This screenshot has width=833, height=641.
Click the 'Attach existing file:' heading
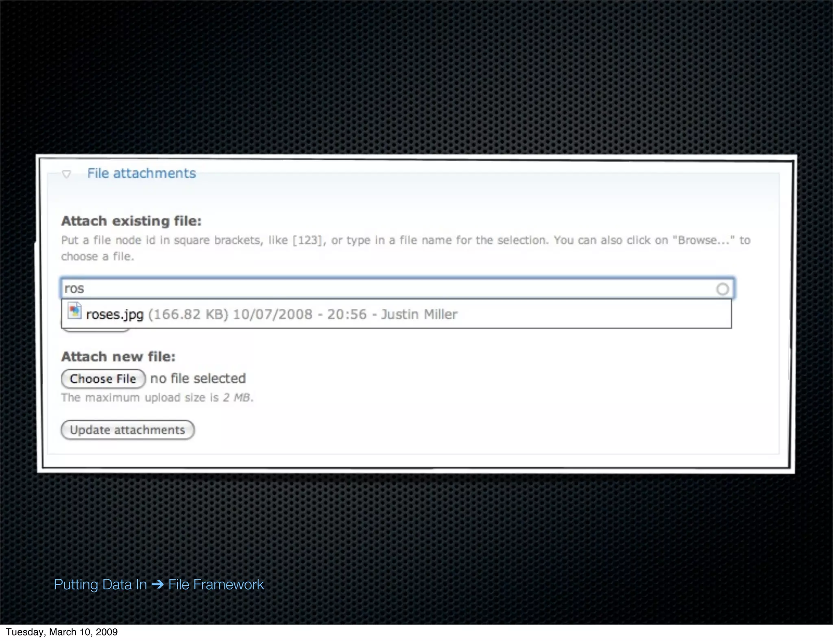coord(131,221)
